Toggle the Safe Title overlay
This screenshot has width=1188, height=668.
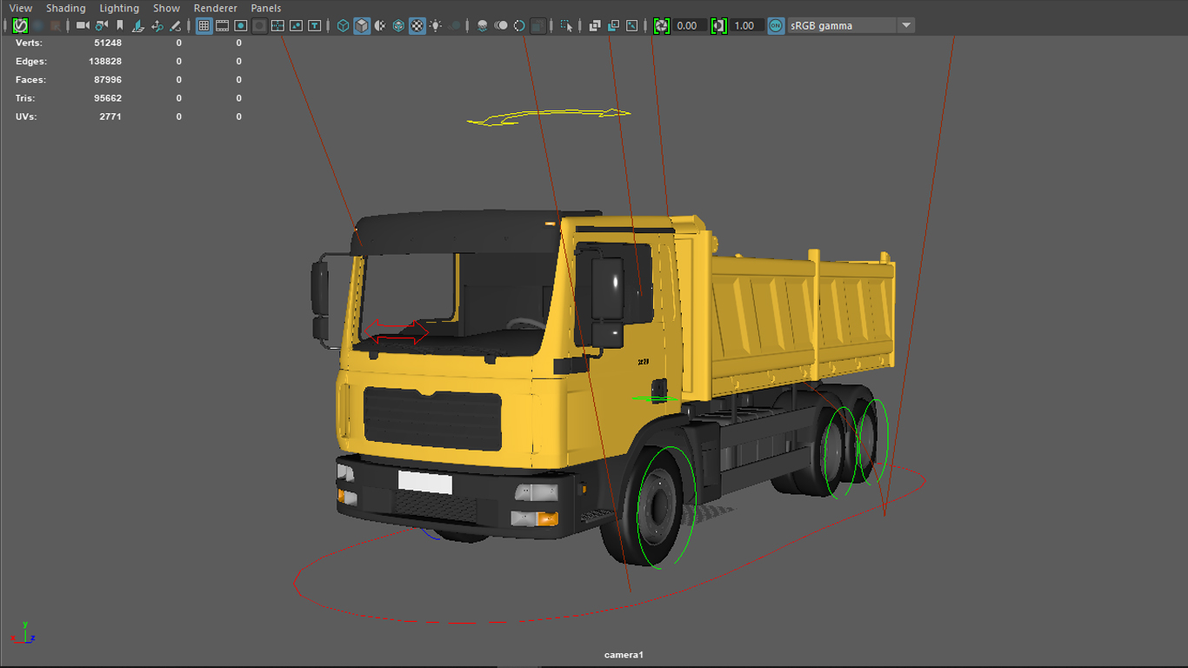(x=315, y=25)
